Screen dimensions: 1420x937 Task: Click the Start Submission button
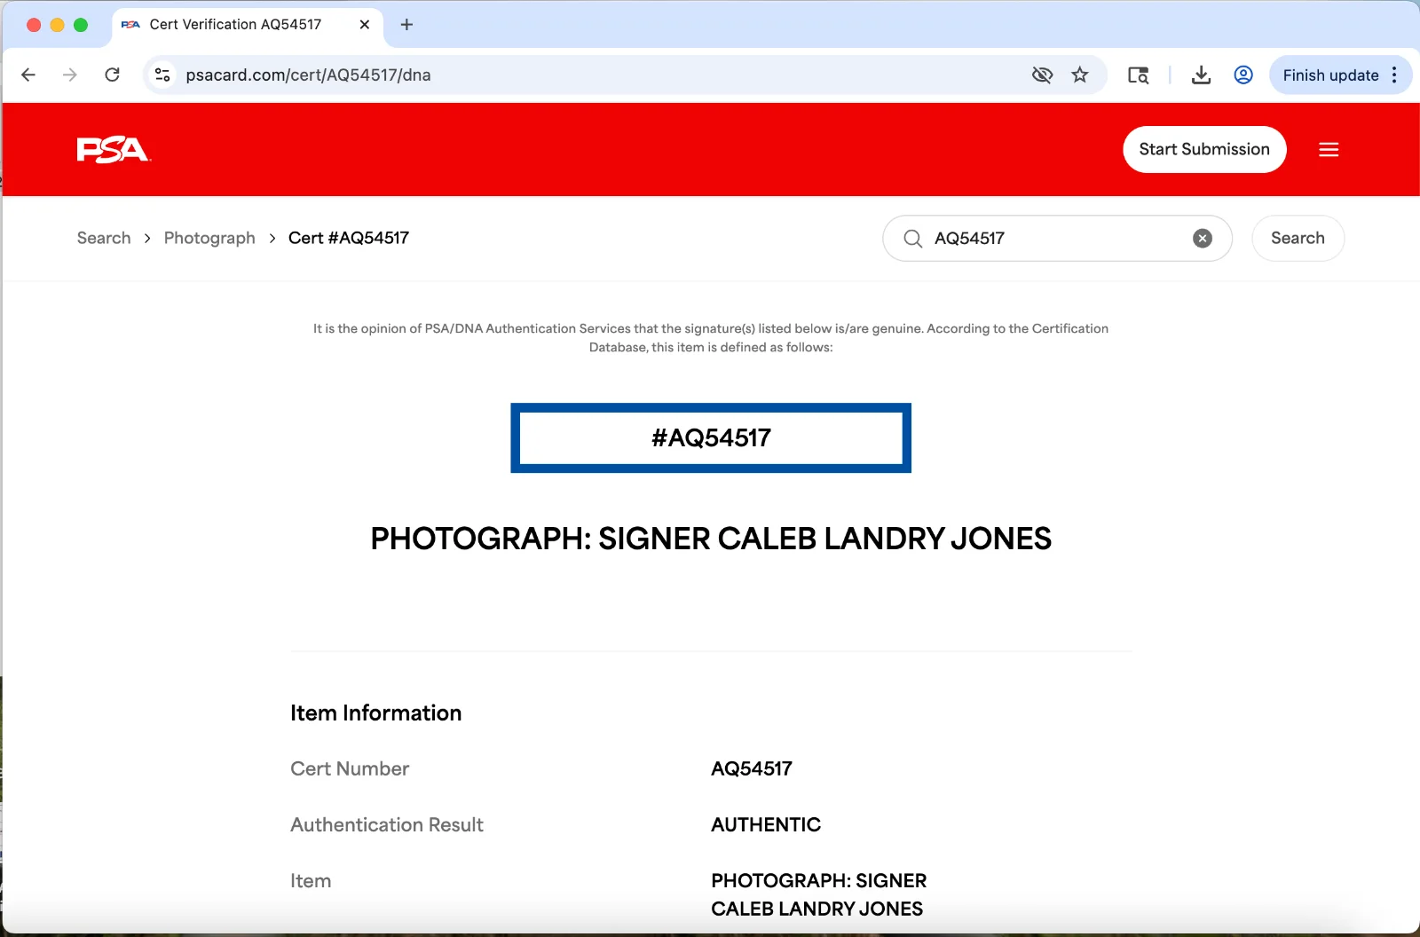pyautogui.click(x=1204, y=150)
